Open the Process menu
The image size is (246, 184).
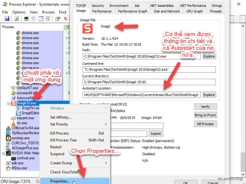tap(48, 12)
